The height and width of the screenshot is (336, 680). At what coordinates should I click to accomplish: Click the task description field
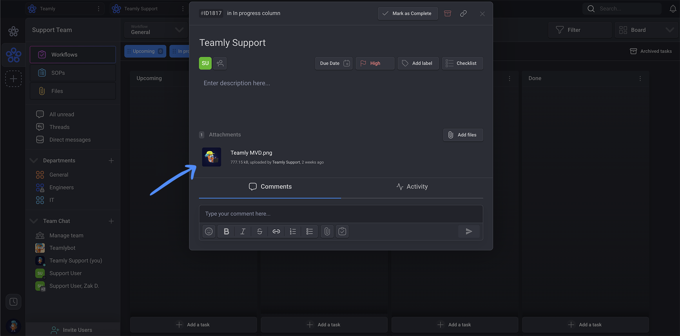(x=341, y=83)
